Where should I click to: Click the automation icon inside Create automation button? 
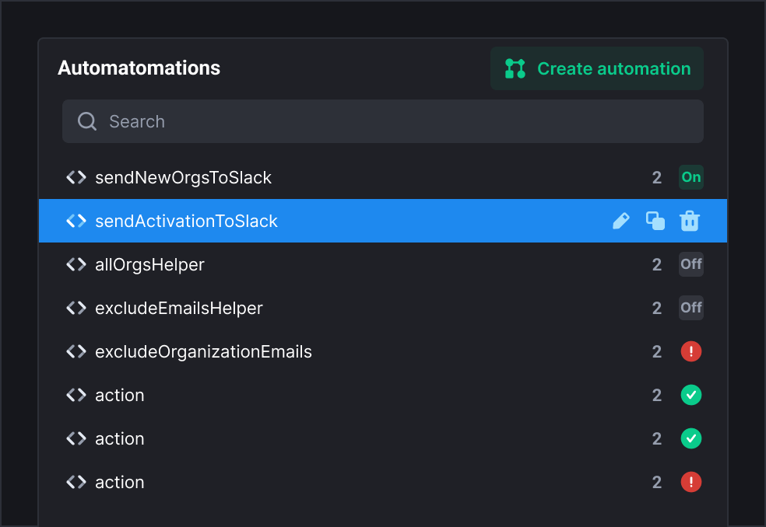[x=514, y=68]
